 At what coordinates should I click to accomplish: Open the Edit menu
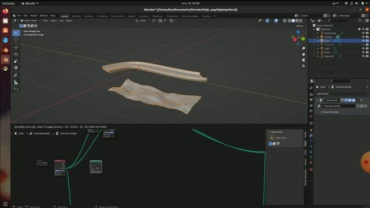tap(25, 16)
